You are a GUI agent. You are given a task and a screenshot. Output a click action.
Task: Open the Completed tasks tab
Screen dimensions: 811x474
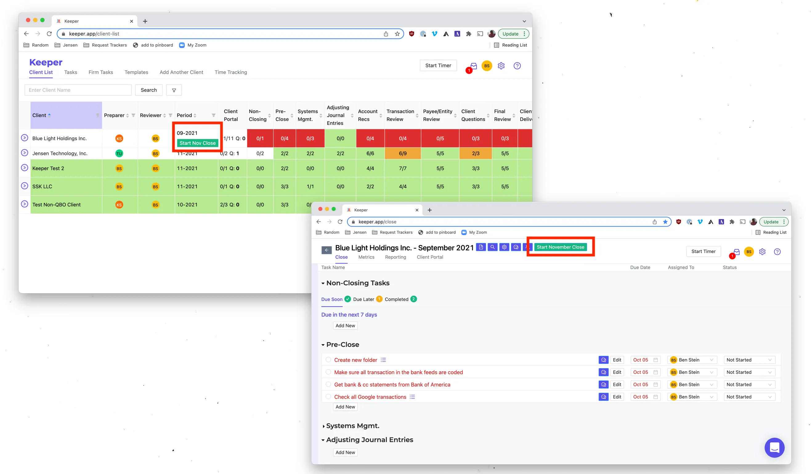(396, 299)
